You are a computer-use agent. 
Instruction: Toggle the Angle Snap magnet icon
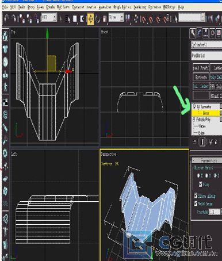(151, 19)
